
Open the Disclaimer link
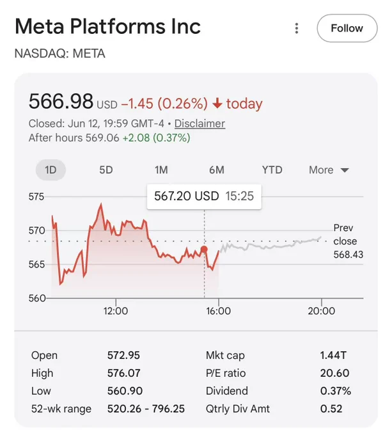(x=200, y=123)
